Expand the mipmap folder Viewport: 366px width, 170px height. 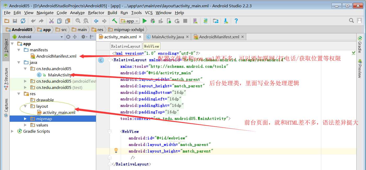coord(25,119)
